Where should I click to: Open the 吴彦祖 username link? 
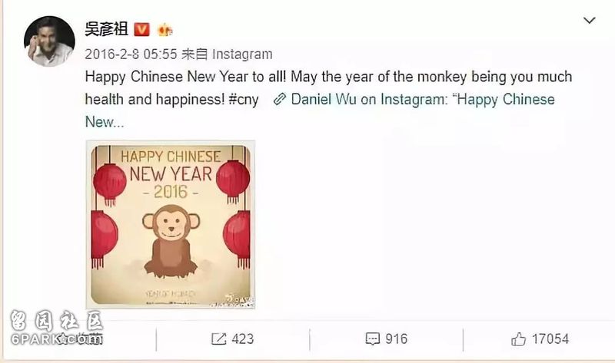point(106,29)
